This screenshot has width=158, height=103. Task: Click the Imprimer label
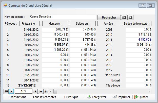click(x=124, y=97)
